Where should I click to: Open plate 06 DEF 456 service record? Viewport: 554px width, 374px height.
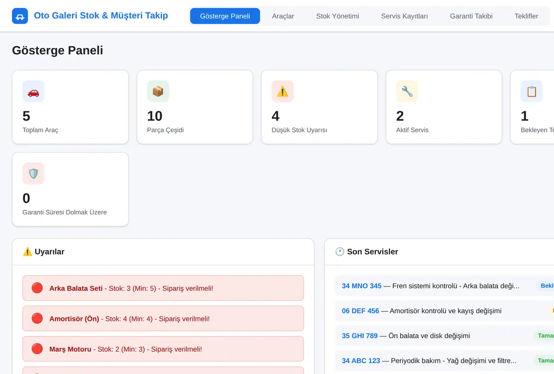point(361,311)
